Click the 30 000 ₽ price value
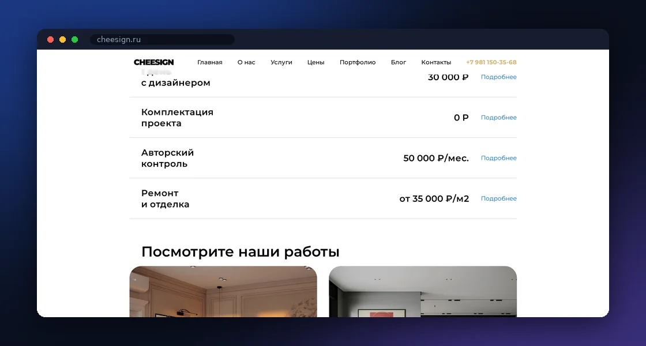The image size is (646, 346). pyautogui.click(x=448, y=77)
